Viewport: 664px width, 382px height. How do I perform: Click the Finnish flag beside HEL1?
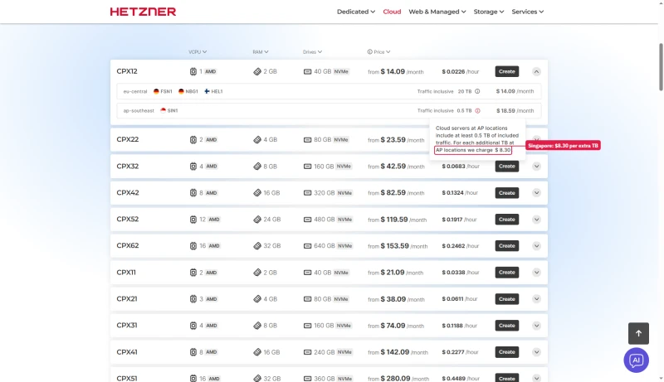207,91
